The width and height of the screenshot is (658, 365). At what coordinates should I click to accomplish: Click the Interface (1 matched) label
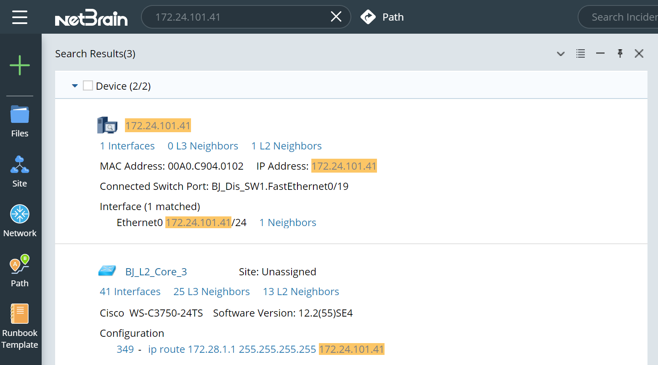point(150,207)
